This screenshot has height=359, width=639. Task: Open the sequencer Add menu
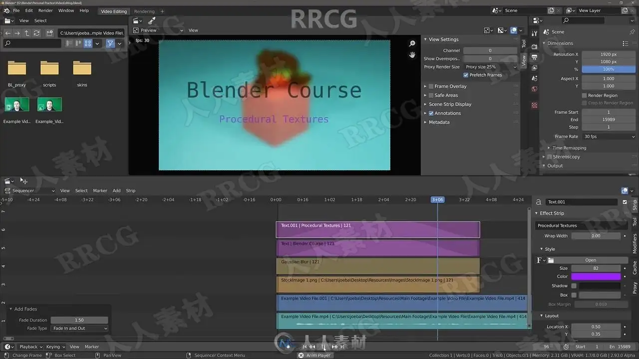coord(116,190)
